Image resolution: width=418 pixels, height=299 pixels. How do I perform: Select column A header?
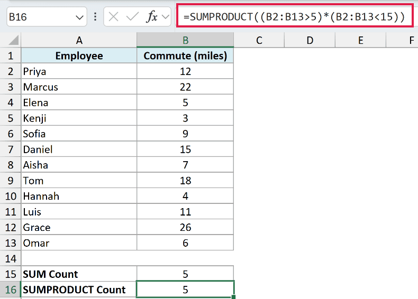tap(79, 40)
